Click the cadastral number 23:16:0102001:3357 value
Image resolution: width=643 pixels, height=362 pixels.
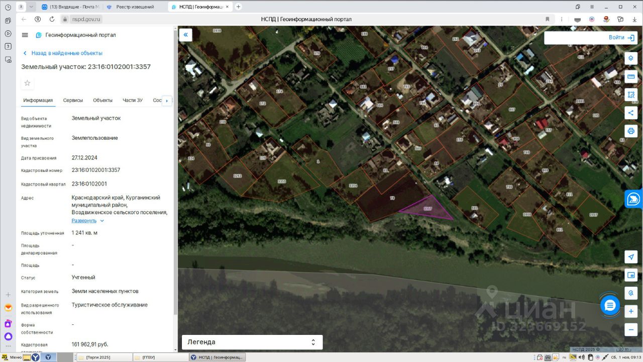(x=96, y=170)
